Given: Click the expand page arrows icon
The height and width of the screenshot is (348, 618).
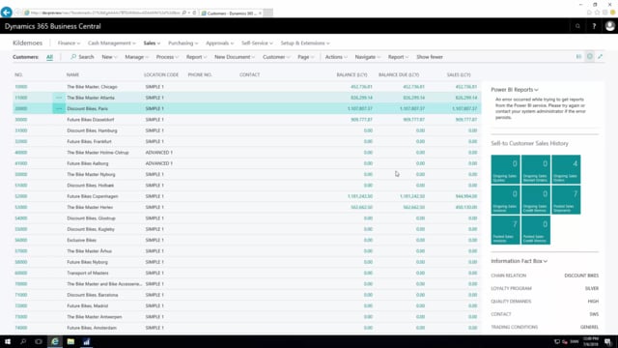Looking at the screenshot, I should click(601, 56).
